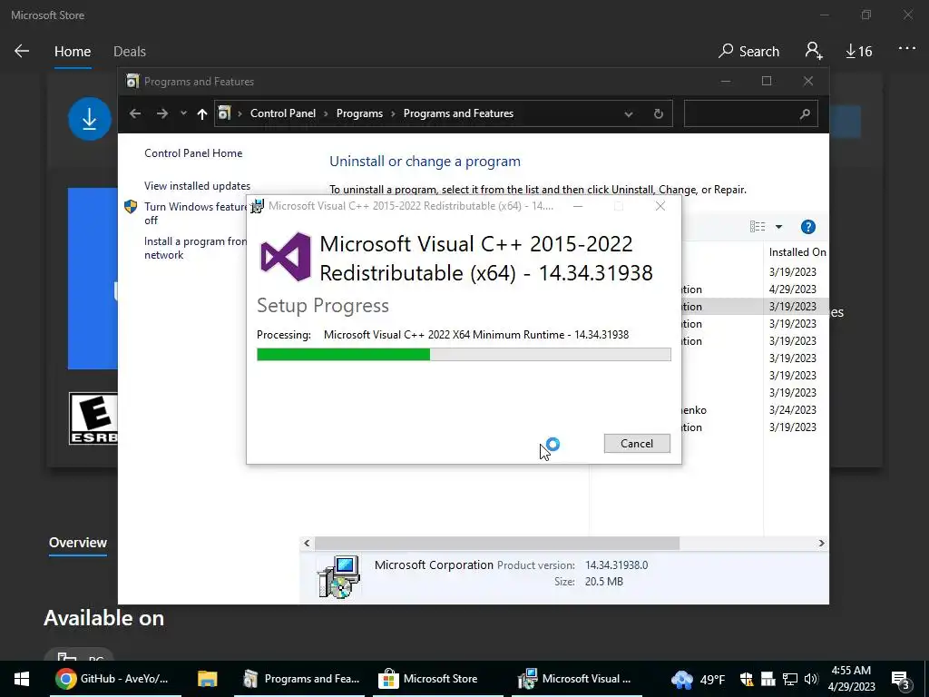Click the network tray icon
The height and width of the screenshot is (697, 929).
[x=789, y=679]
